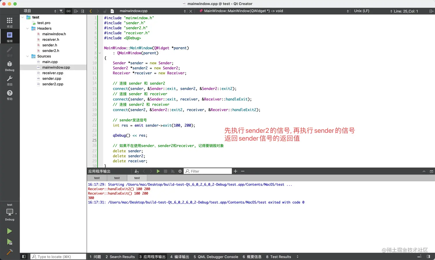This screenshot has height=260, width=435.
Task: Open receiver.h header file
Action: tap(51, 40)
